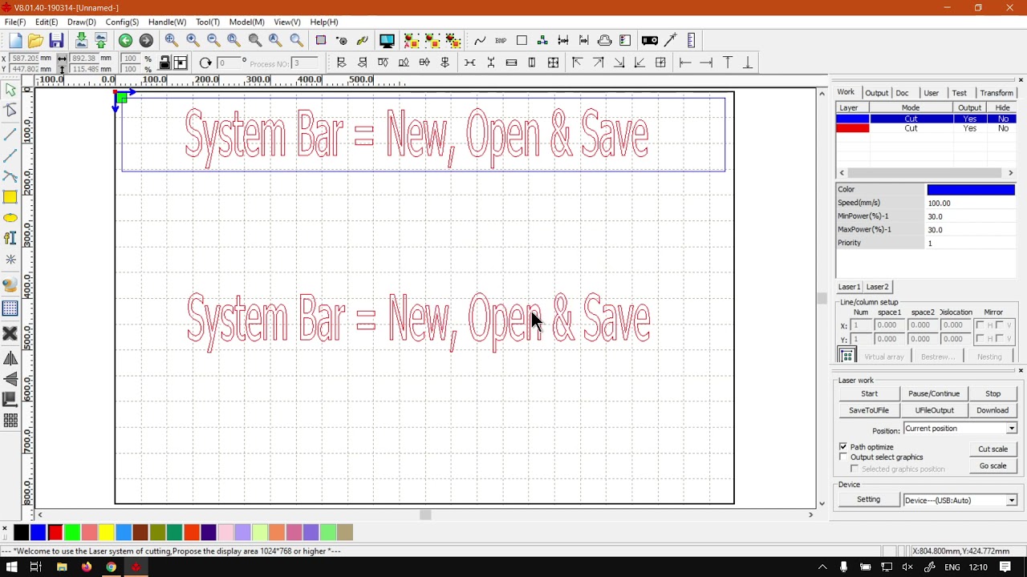
Task: Select the Line drawing tool
Action: [10, 134]
